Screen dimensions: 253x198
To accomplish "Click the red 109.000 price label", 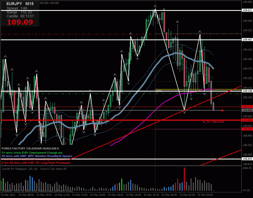I will point(247,129).
